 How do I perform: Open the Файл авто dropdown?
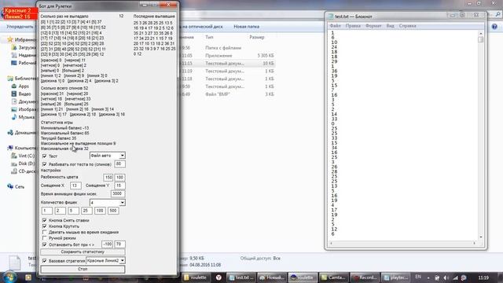click(x=107, y=156)
